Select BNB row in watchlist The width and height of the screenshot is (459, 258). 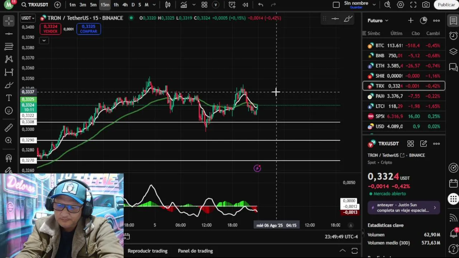(x=404, y=56)
